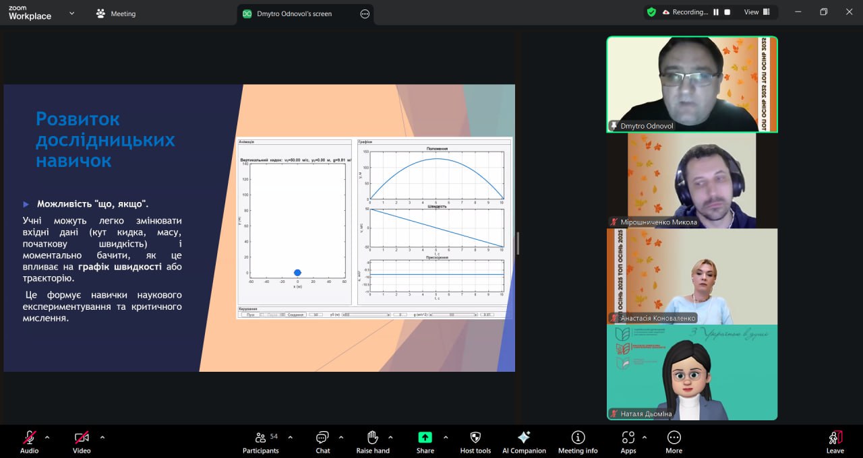Pause the cloud recording
Image resolution: width=863 pixels, height=458 pixels.
point(716,12)
